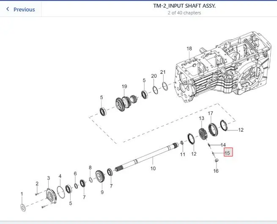Select callout 5 directly left of callout 19
Viewport: 277px width, 224px height.
click(101, 97)
